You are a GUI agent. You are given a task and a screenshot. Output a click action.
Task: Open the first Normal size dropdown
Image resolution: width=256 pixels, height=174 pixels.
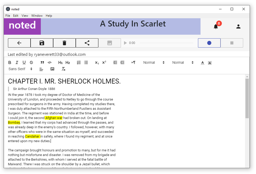click(x=154, y=62)
